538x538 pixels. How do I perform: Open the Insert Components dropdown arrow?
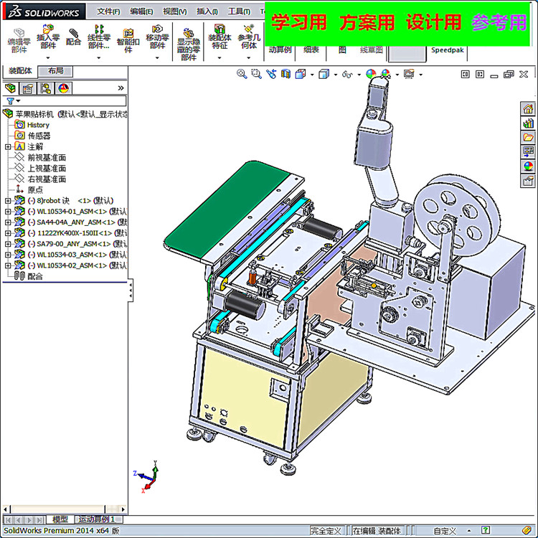tap(47, 57)
